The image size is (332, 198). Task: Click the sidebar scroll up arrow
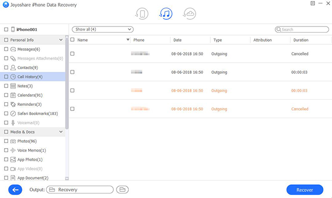pos(67,37)
